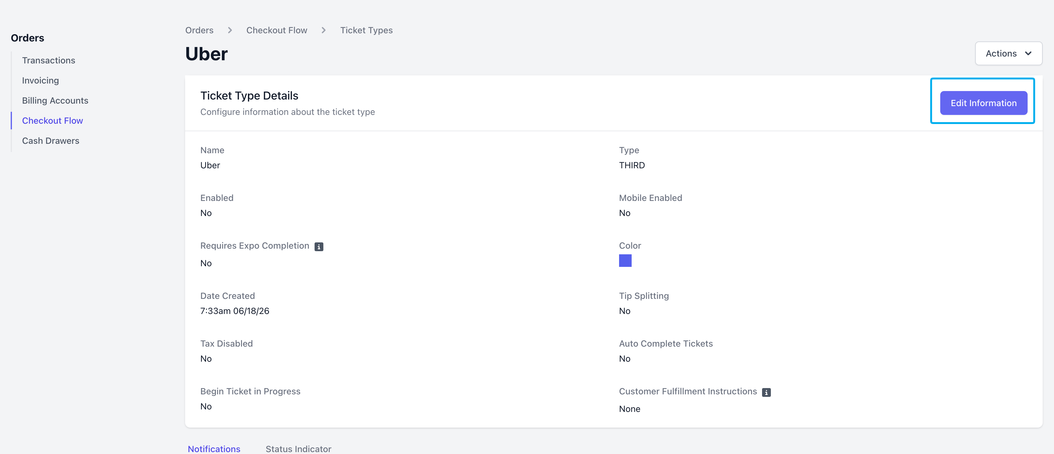Go to Invoicing in the sidebar

41,80
